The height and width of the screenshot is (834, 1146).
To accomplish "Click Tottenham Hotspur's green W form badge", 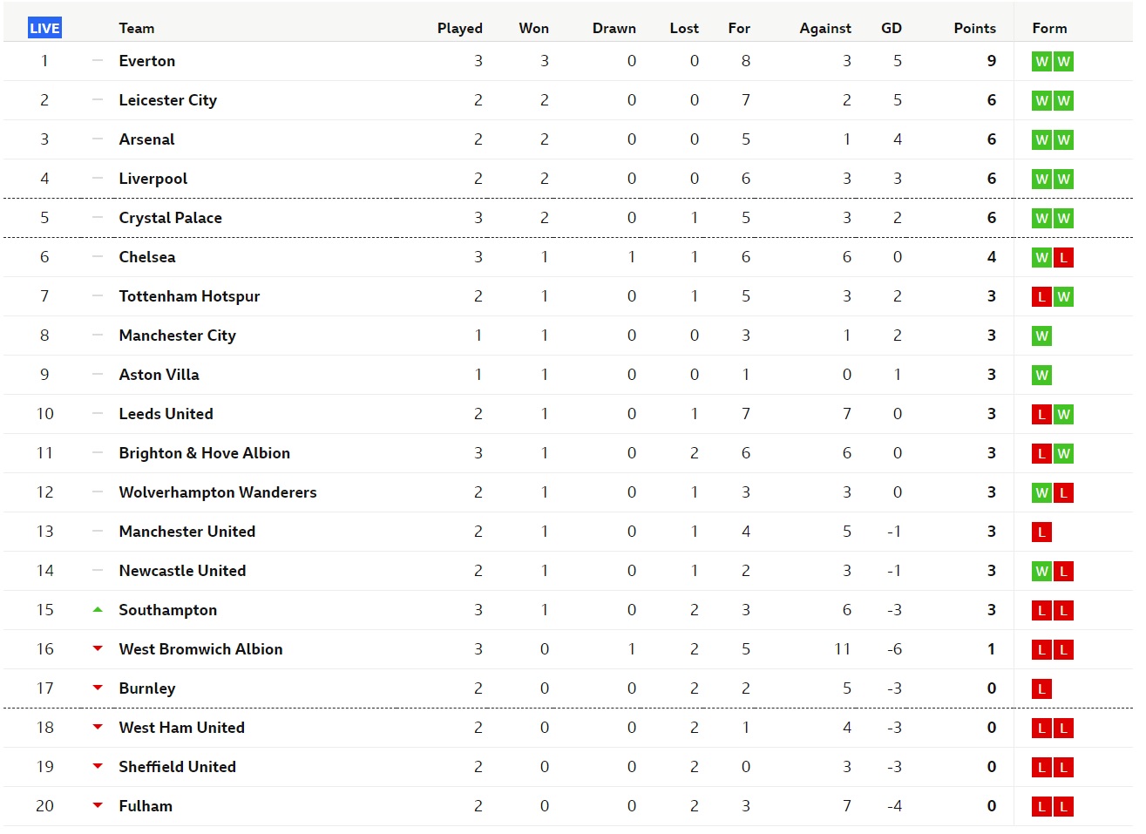I will point(1063,297).
